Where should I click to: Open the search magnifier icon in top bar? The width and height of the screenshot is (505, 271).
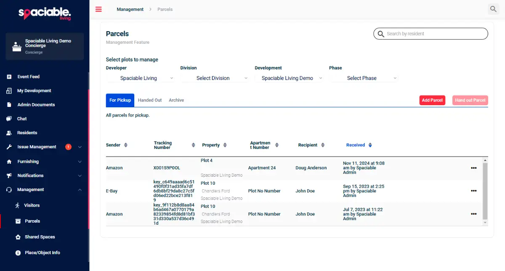point(493,9)
